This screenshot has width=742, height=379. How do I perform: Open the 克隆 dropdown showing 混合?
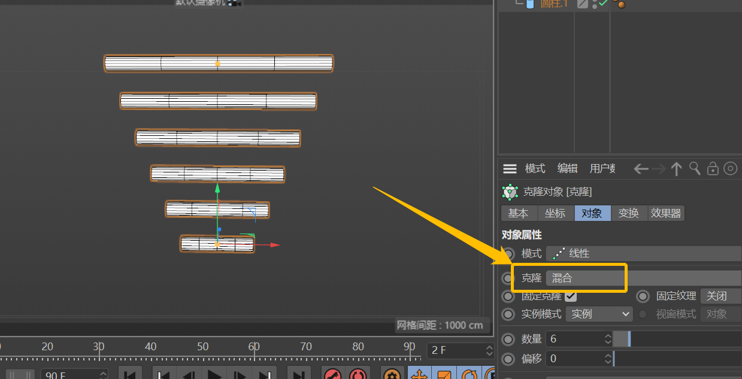(x=644, y=278)
